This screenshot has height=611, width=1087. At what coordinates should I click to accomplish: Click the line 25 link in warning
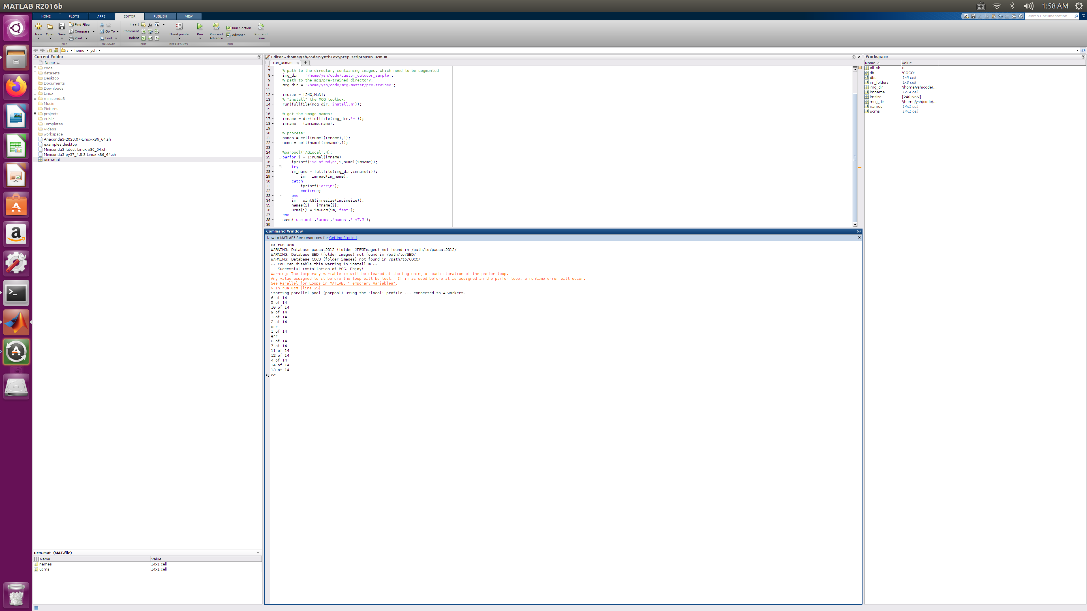tap(310, 289)
